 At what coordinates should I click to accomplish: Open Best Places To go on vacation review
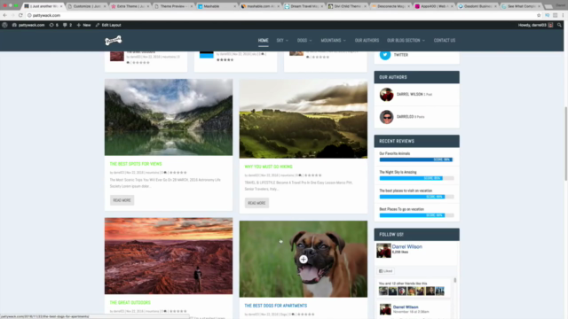click(x=401, y=209)
